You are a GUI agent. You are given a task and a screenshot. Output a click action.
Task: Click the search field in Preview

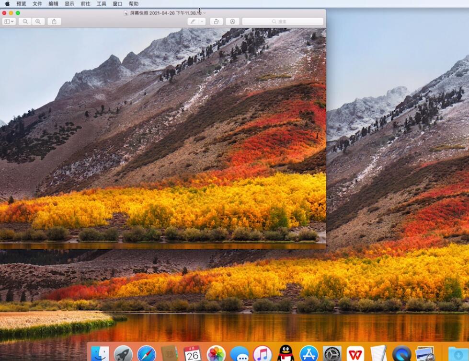click(283, 22)
